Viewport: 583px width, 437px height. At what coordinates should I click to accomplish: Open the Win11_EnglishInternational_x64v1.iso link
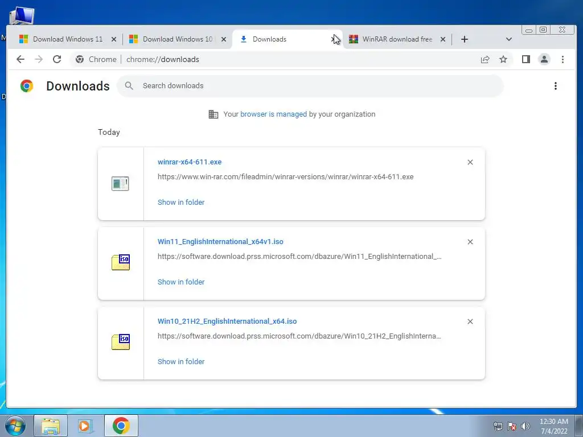pos(220,241)
